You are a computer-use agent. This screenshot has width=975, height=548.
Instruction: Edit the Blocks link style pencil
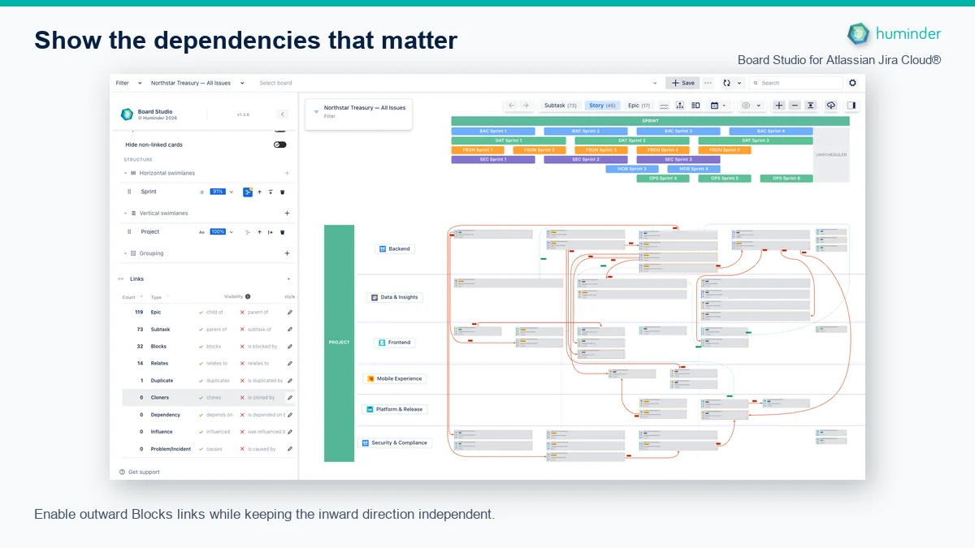point(290,347)
